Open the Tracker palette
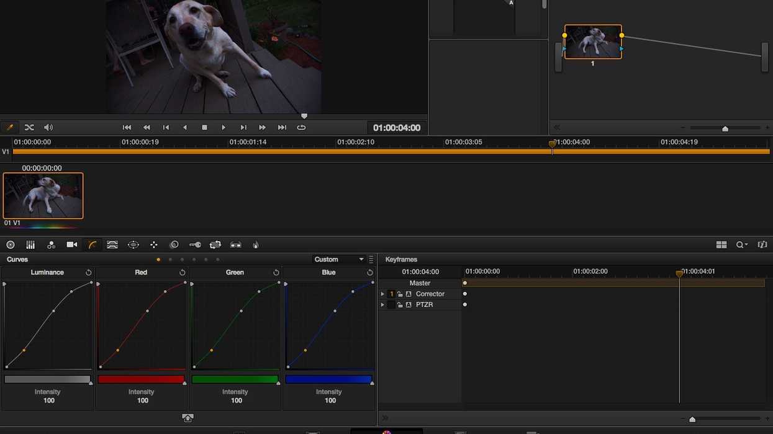This screenshot has width=773, height=434. tap(154, 245)
